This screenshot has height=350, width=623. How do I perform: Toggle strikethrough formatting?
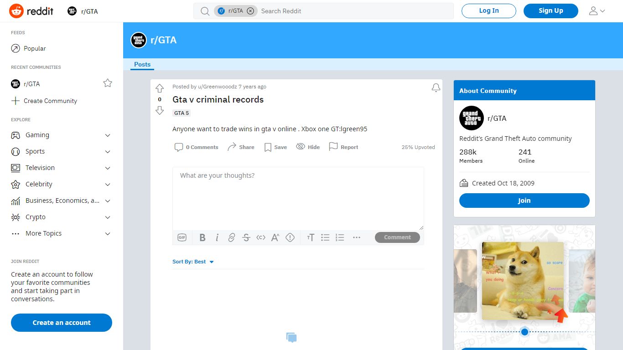(x=246, y=237)
